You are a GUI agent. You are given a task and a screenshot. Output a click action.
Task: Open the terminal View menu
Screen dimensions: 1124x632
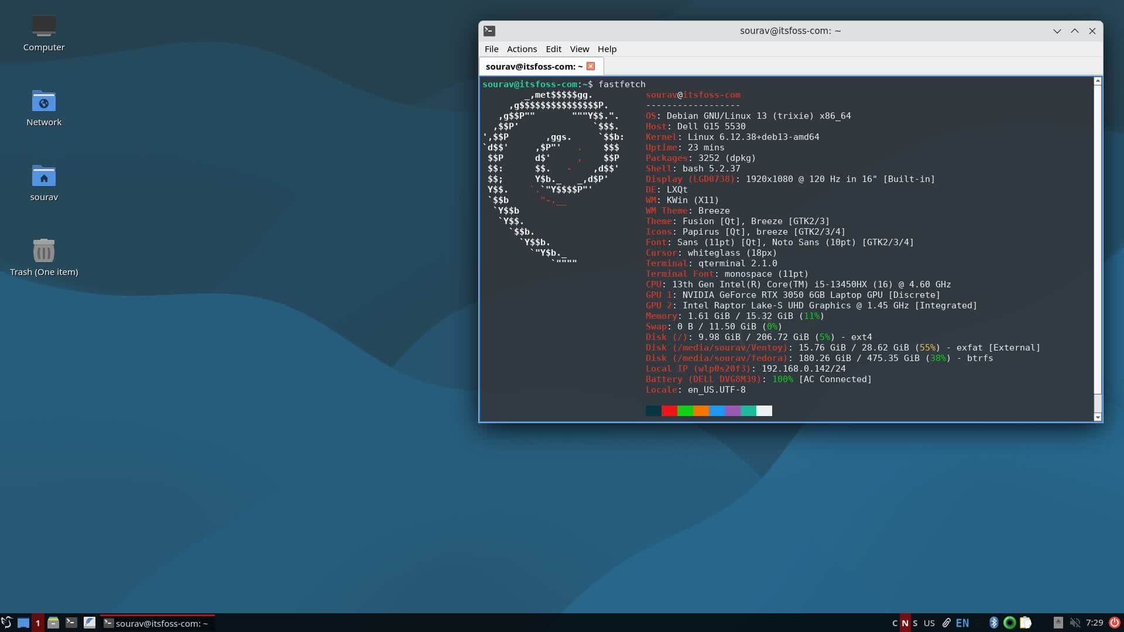579,49
